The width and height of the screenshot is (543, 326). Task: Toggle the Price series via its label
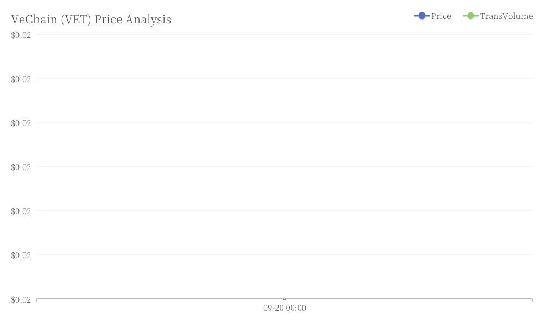[x=441, y=16]
